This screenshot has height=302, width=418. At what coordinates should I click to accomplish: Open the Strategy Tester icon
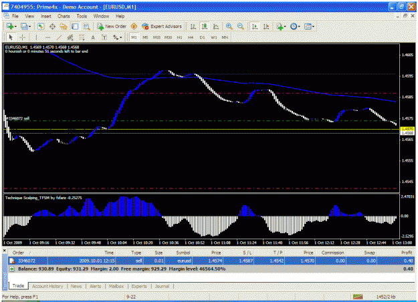click(87, 26)
